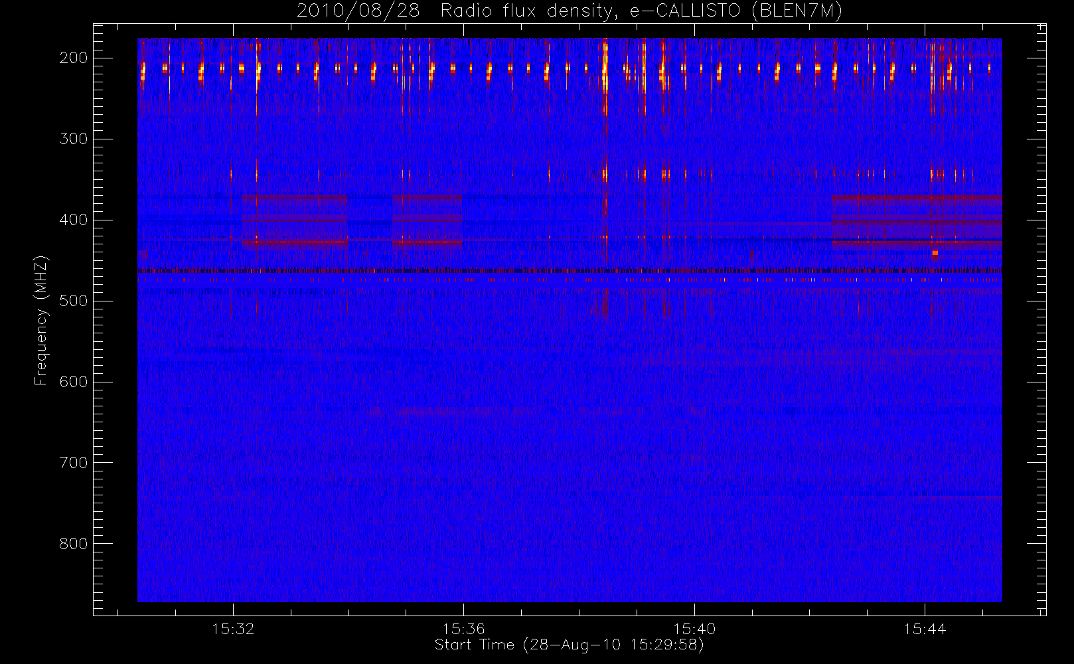Click the 800 frequency tick label
This screenshot has height=664, width=1074.
74,544
